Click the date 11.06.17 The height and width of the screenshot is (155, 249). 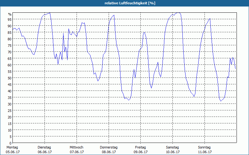tap(205, 152)
